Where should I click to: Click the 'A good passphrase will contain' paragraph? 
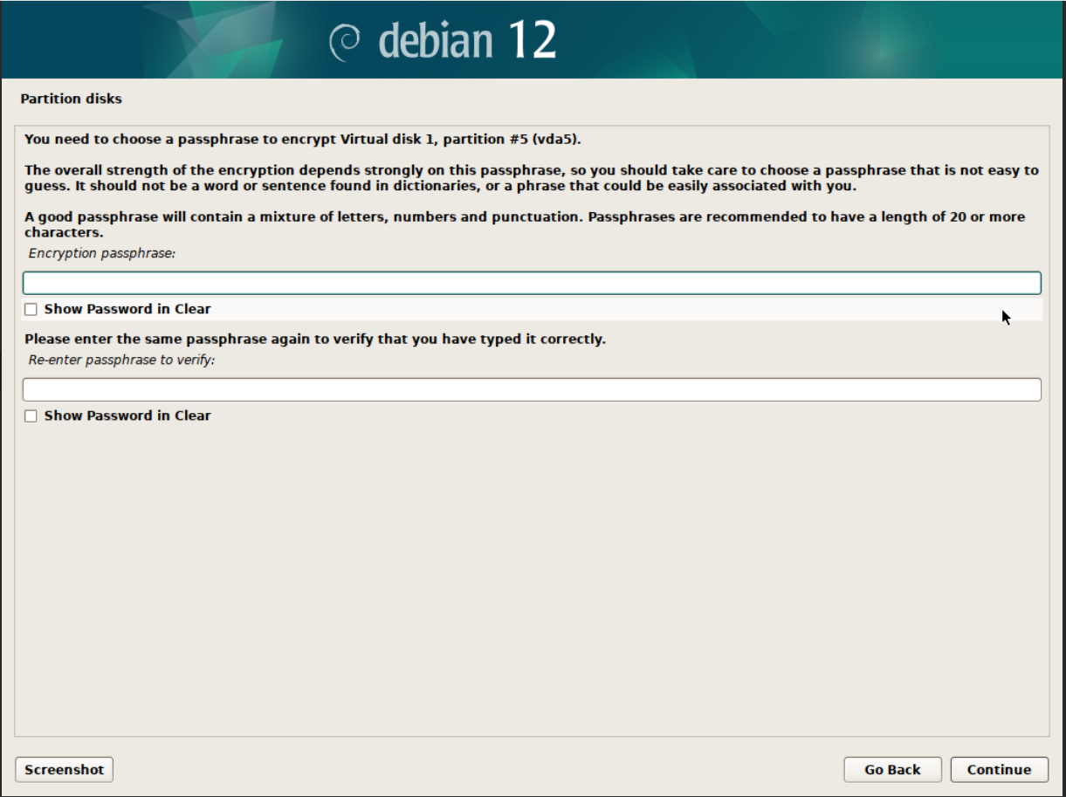coord(525,224)
